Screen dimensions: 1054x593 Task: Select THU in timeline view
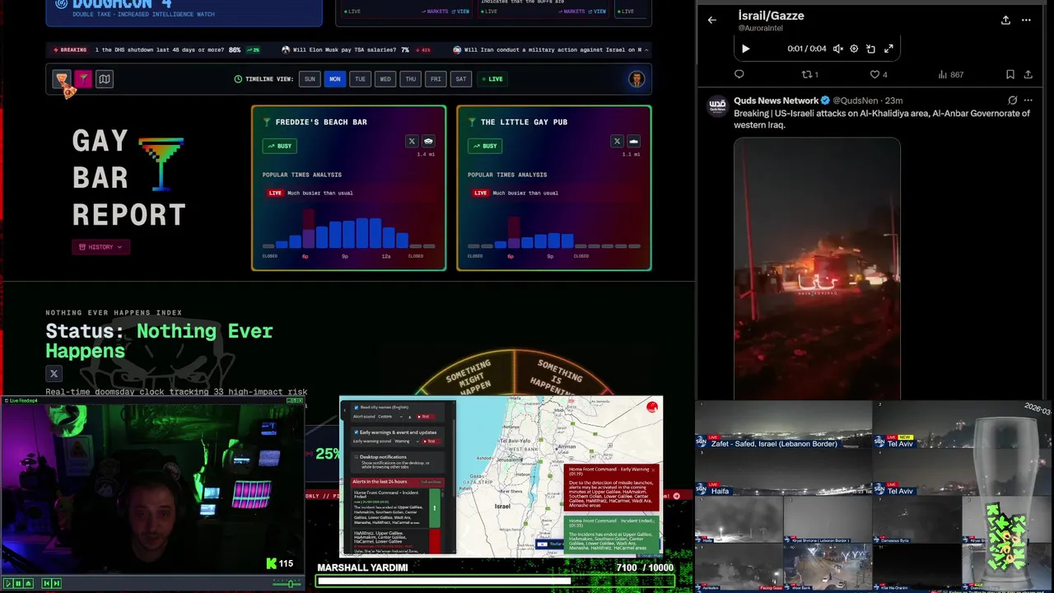[x=411, y=79]
